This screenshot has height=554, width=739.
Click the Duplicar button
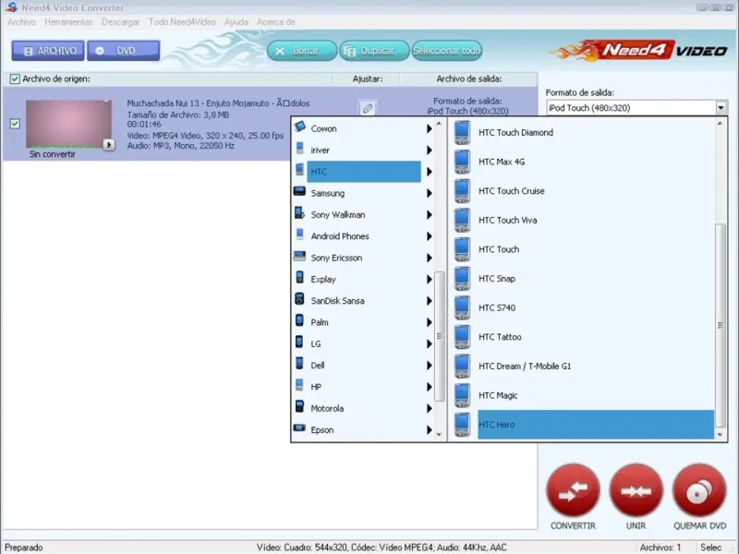(375, 51)
